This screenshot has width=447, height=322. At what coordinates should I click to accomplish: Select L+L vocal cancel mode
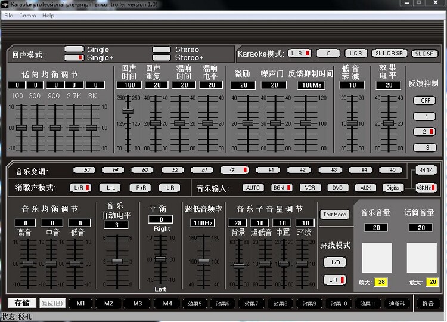pos(110,188)
